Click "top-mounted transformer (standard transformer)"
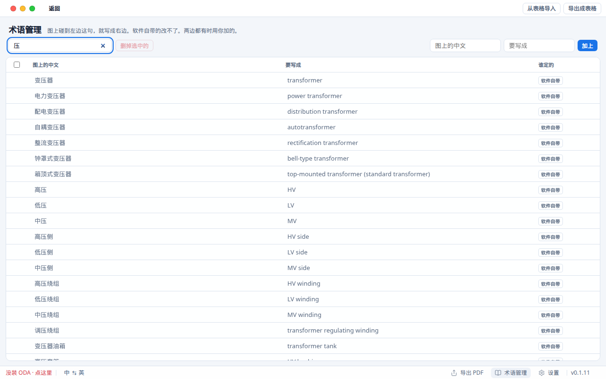 point(359,174)
